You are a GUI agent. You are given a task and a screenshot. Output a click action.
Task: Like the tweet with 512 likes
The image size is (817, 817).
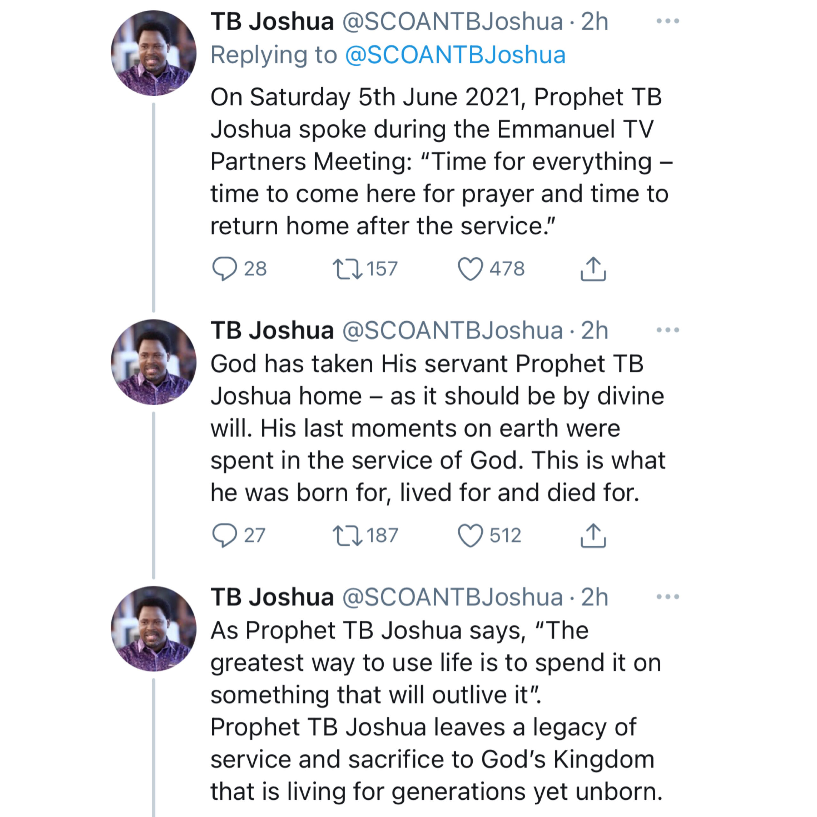click(x=470, y=536)
